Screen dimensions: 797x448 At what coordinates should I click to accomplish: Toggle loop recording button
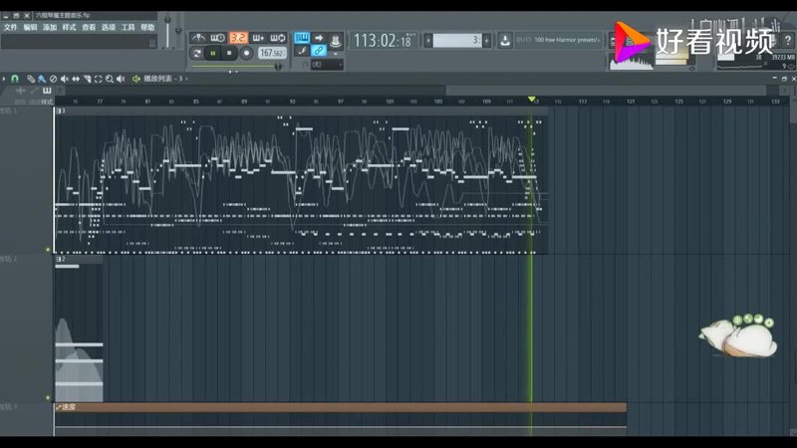[x=278, y=38]
